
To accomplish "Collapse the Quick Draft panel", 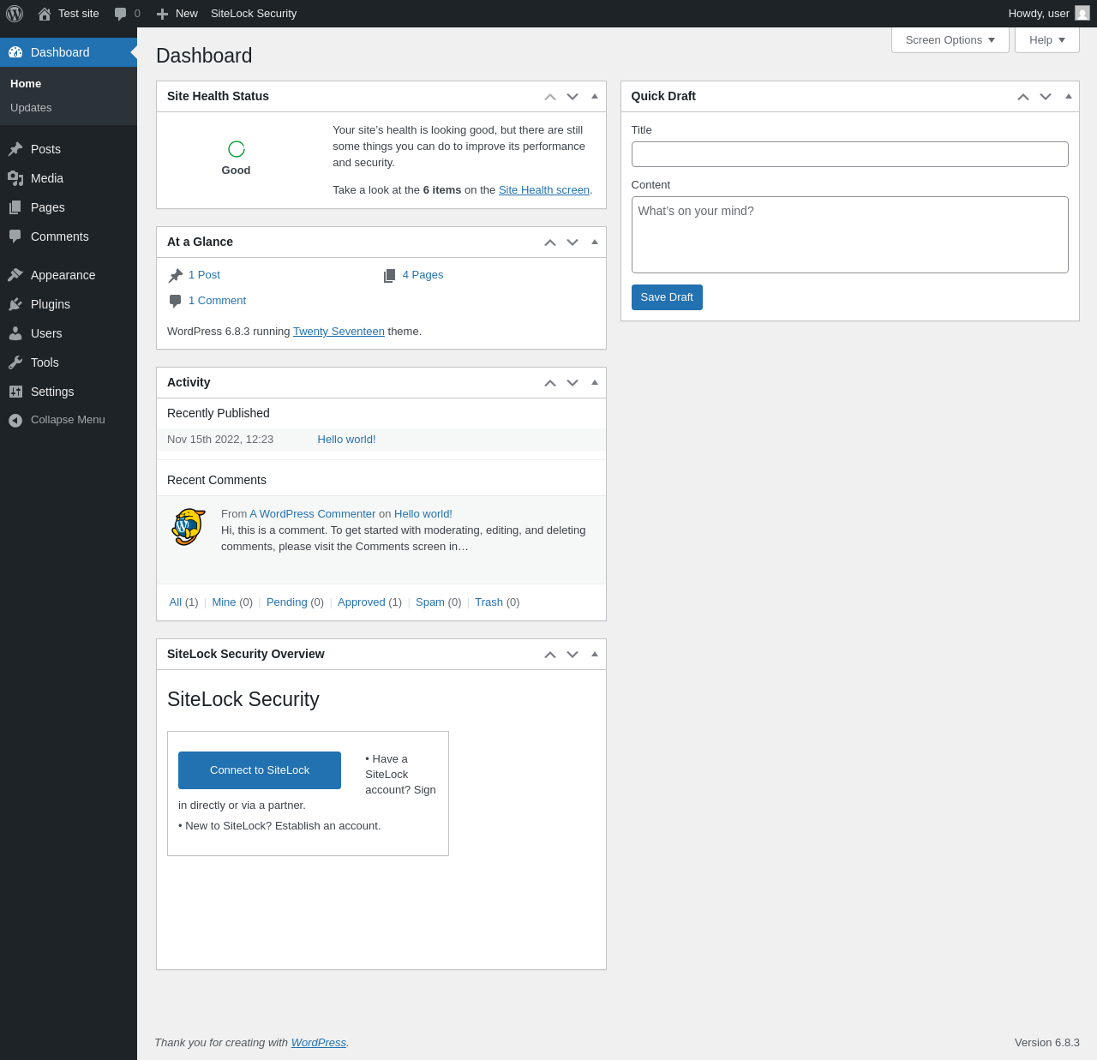I will pos(1069,96).
